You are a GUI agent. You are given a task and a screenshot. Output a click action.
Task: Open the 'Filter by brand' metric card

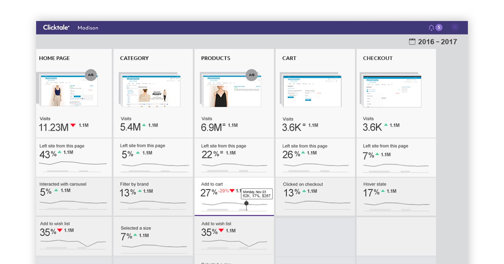[x=153, y=197]
